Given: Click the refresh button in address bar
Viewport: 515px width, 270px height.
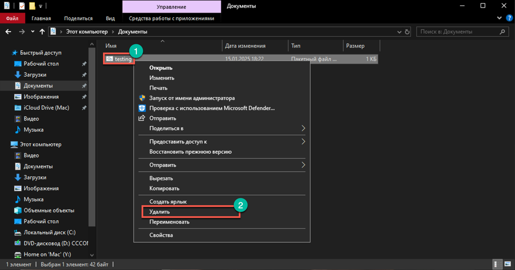Looking at the screenshot, I should tap(407, 32).
